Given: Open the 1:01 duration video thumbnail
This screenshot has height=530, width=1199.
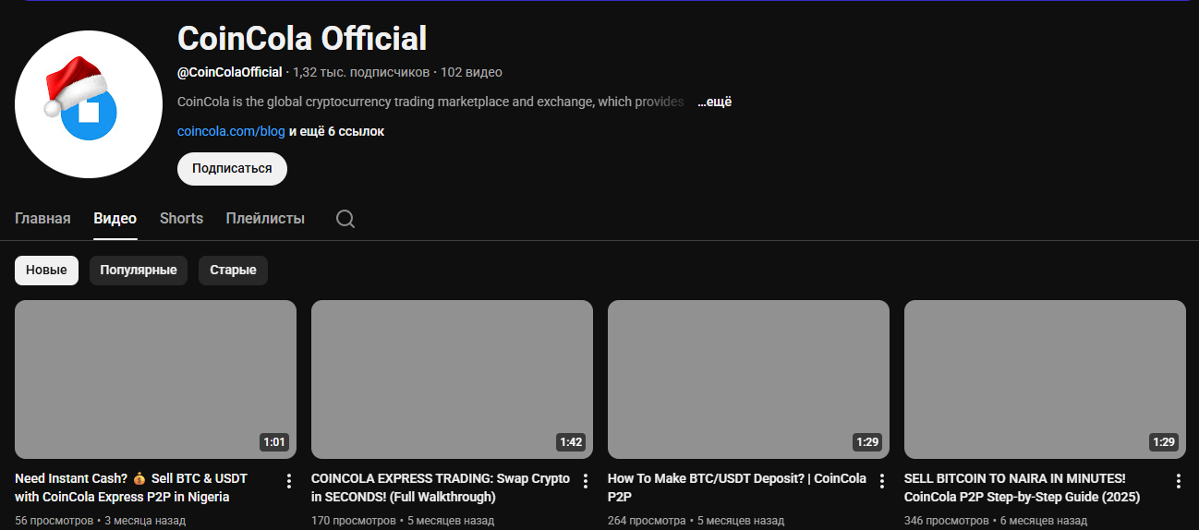Looking at the screenshot, I should (x=155, y=379).
